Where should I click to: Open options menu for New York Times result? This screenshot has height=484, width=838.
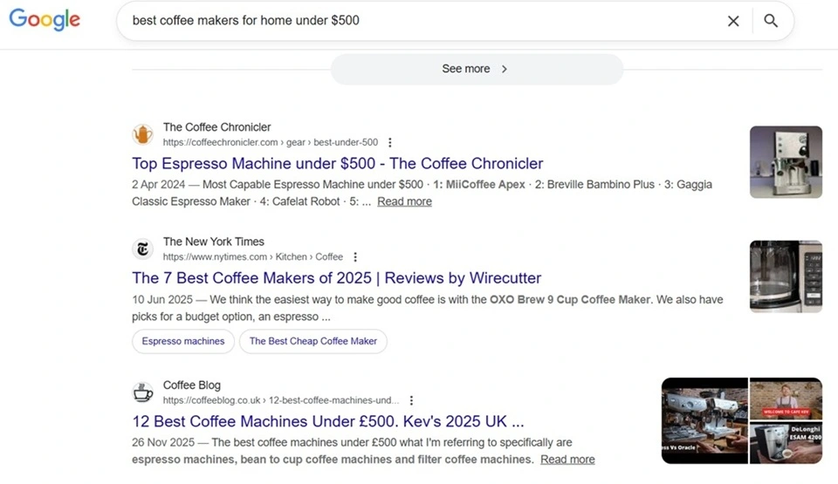click(355, 257)
